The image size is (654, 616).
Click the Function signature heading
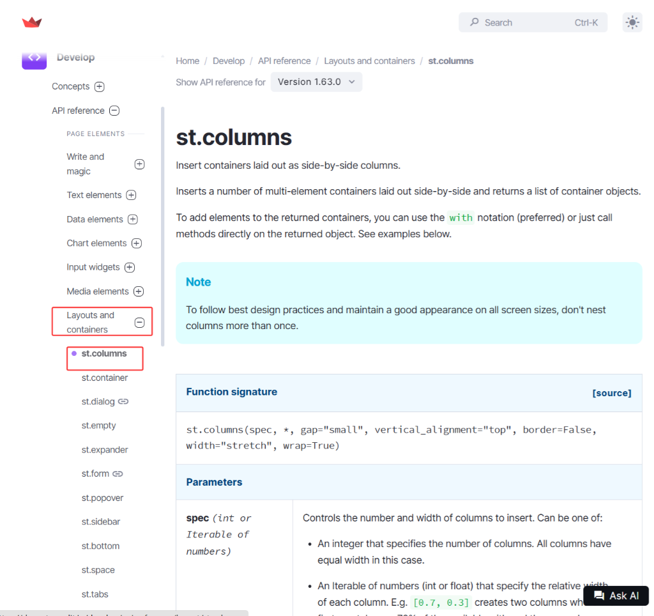pos(231,392)
